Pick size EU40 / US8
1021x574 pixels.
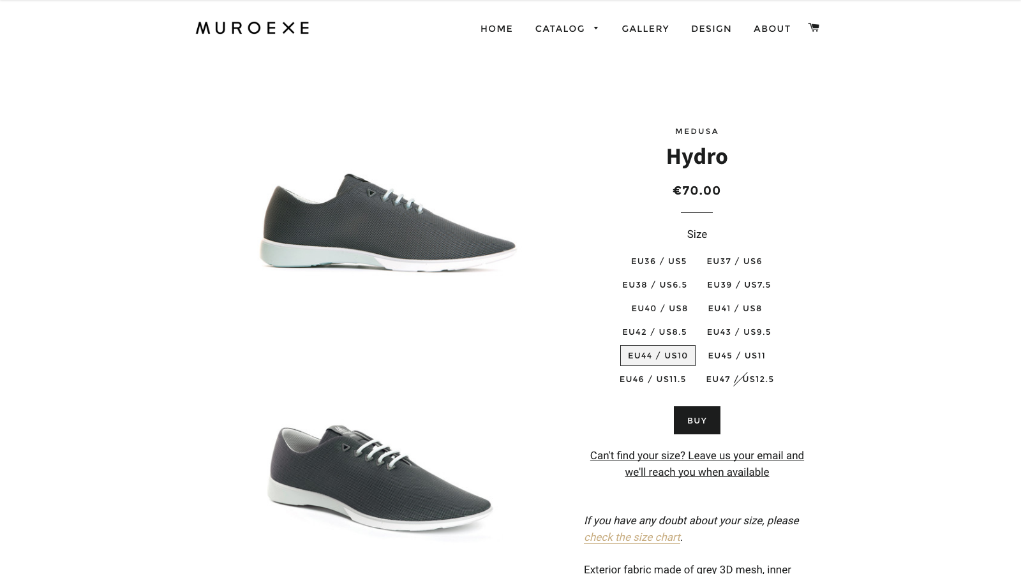pos(660,309)
